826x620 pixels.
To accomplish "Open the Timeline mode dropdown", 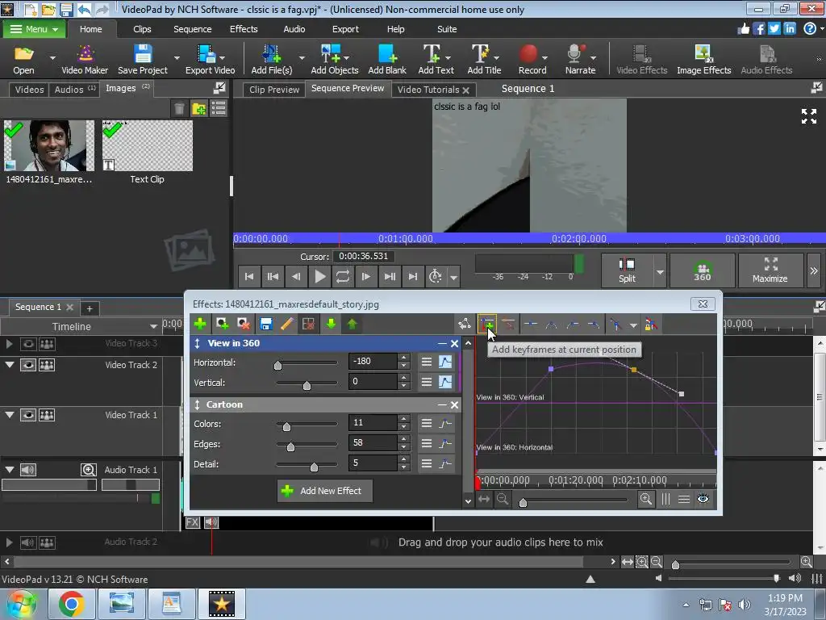I will (x=152, y=327).
